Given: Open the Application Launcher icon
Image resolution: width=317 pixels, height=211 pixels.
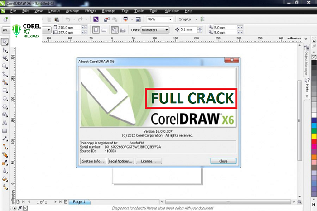Looking at the screenshot, I should (x=126, y=19).
